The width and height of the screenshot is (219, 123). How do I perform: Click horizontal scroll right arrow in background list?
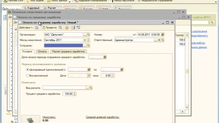pos(182,112)
